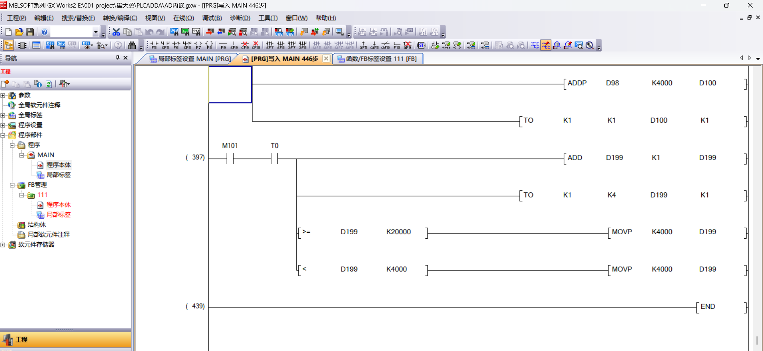Collapse the FB管理 tree node

(12, 185)
